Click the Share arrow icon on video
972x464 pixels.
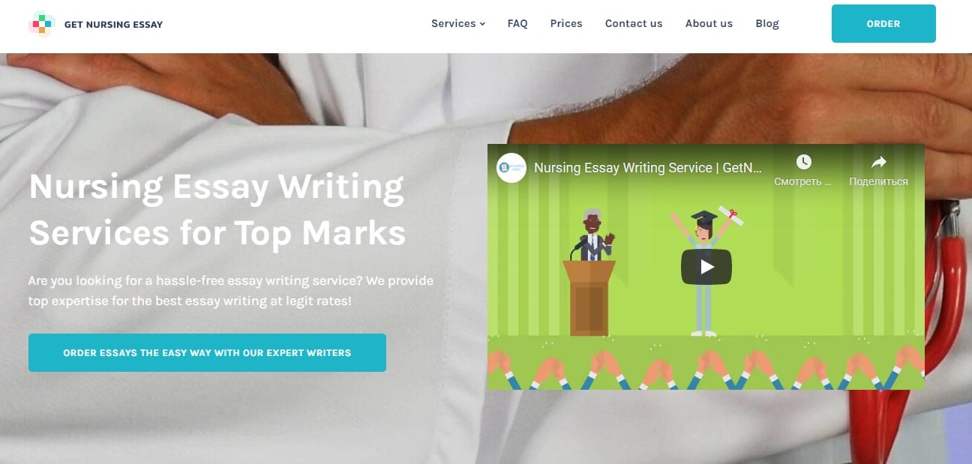[x=878, y=162]
